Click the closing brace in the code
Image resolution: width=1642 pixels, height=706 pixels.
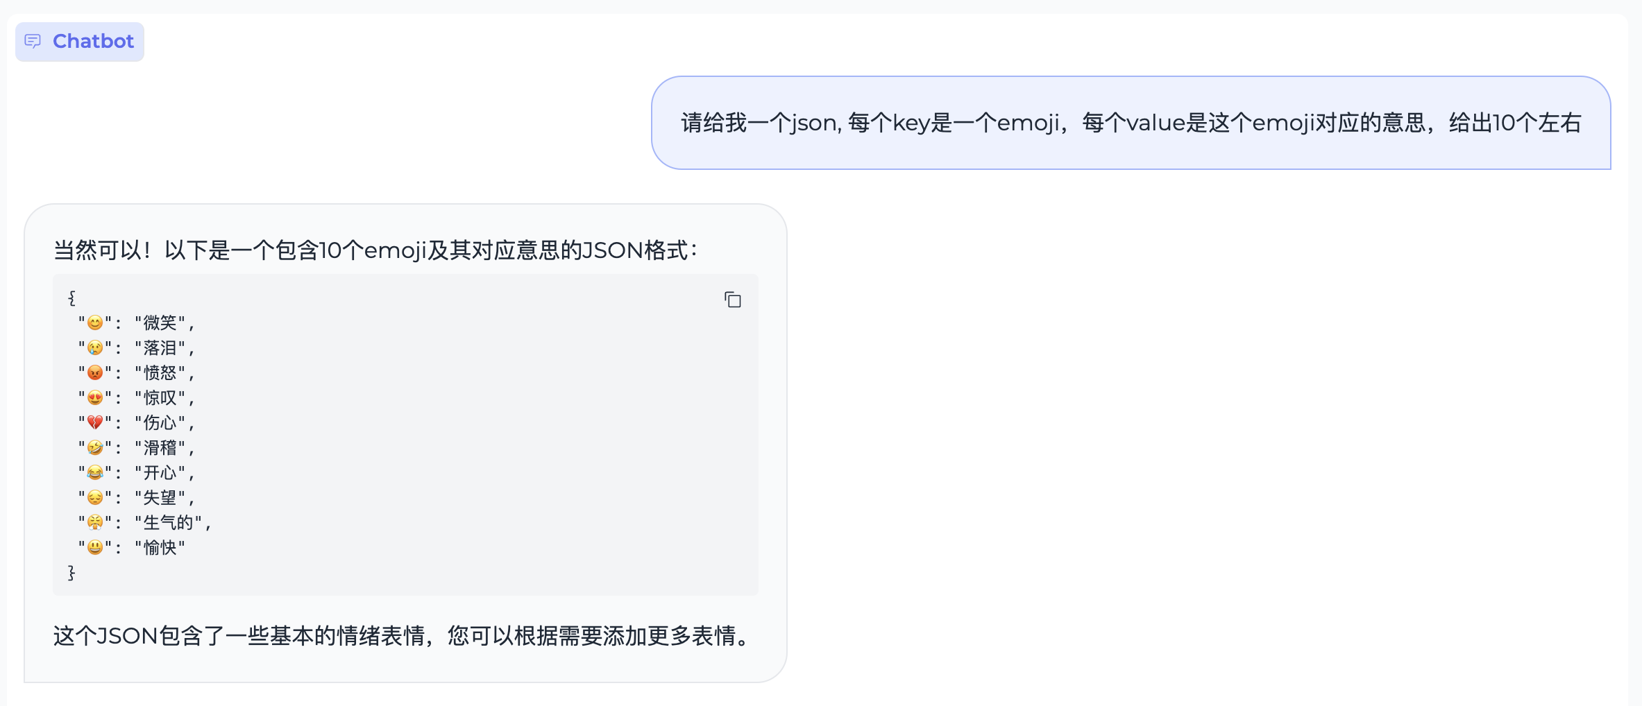pos(70,571)
